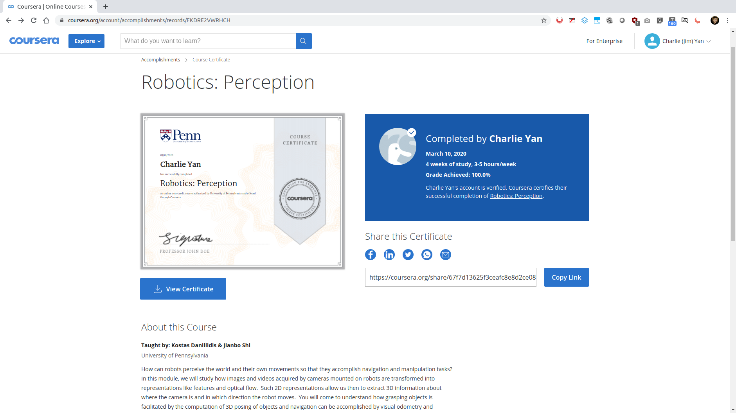Image resolution: width=736 pixels, height=413 pixels.
Task: Click the Coursera logo
Action: pos(34,41)
